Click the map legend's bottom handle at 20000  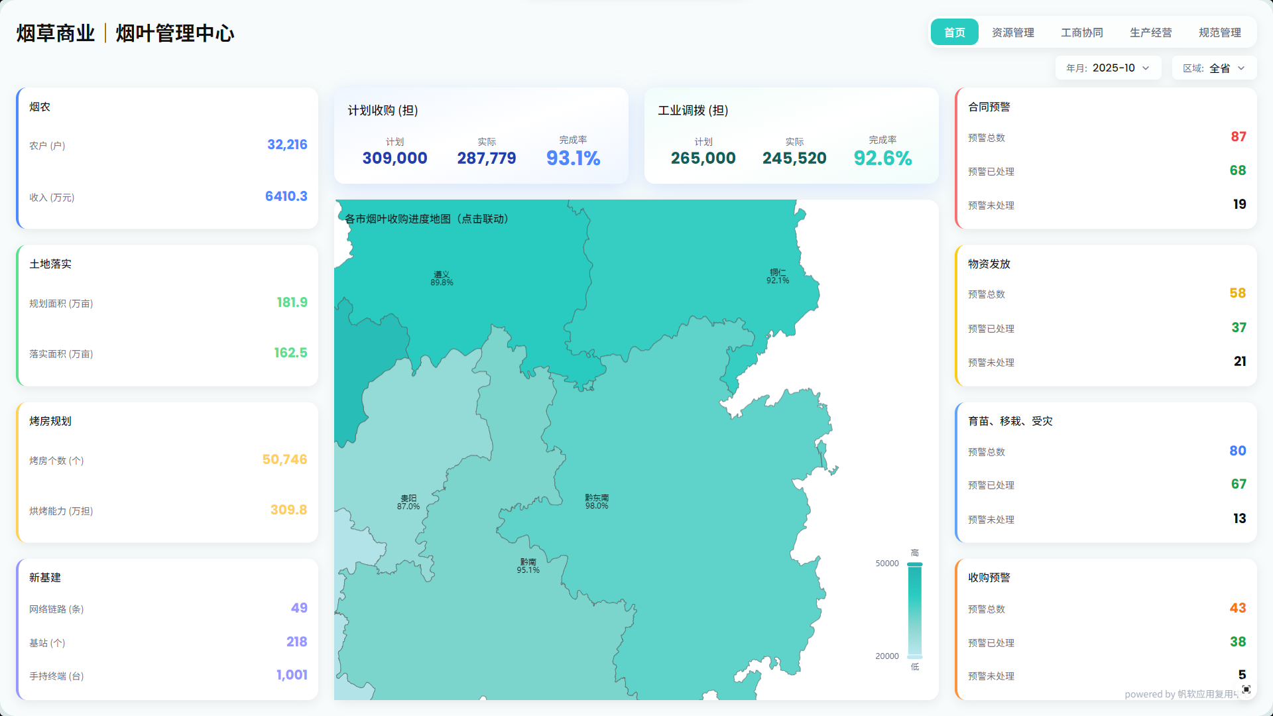[915, 656]
